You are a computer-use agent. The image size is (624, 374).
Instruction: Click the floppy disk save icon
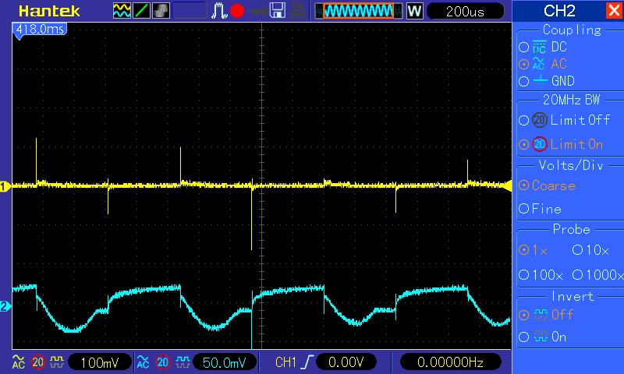coord(278,11)
